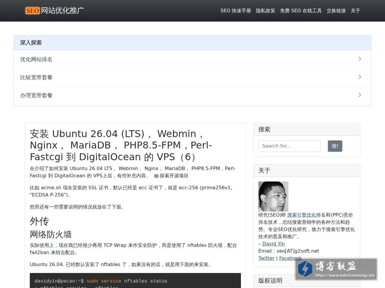Open 关于 in top navigation

[x=355, y=11]
